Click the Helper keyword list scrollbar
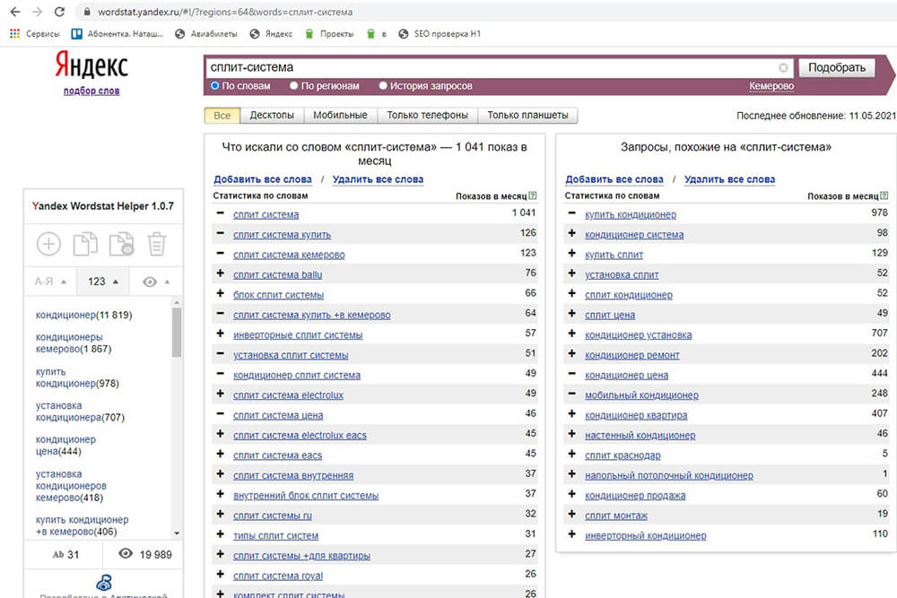 [x=177, y=332]
